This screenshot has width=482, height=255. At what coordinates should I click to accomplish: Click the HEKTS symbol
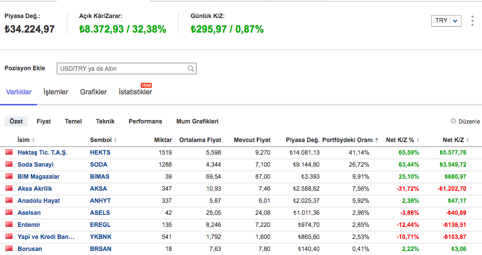(x=100, y=153)
